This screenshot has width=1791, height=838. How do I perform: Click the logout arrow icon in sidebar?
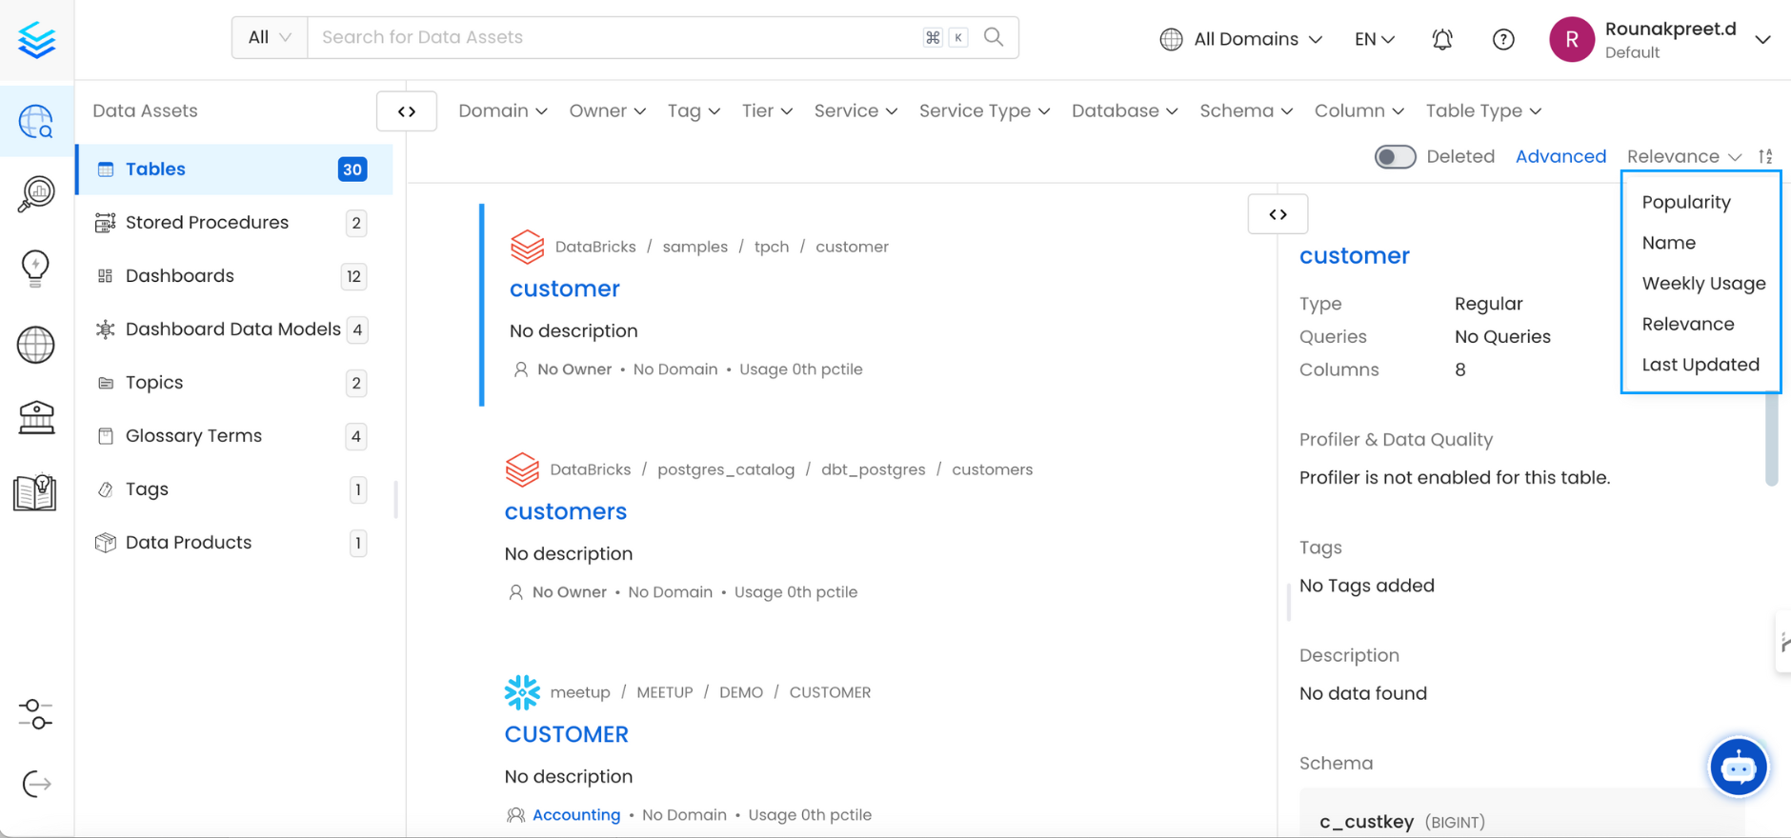pos(36,784)
